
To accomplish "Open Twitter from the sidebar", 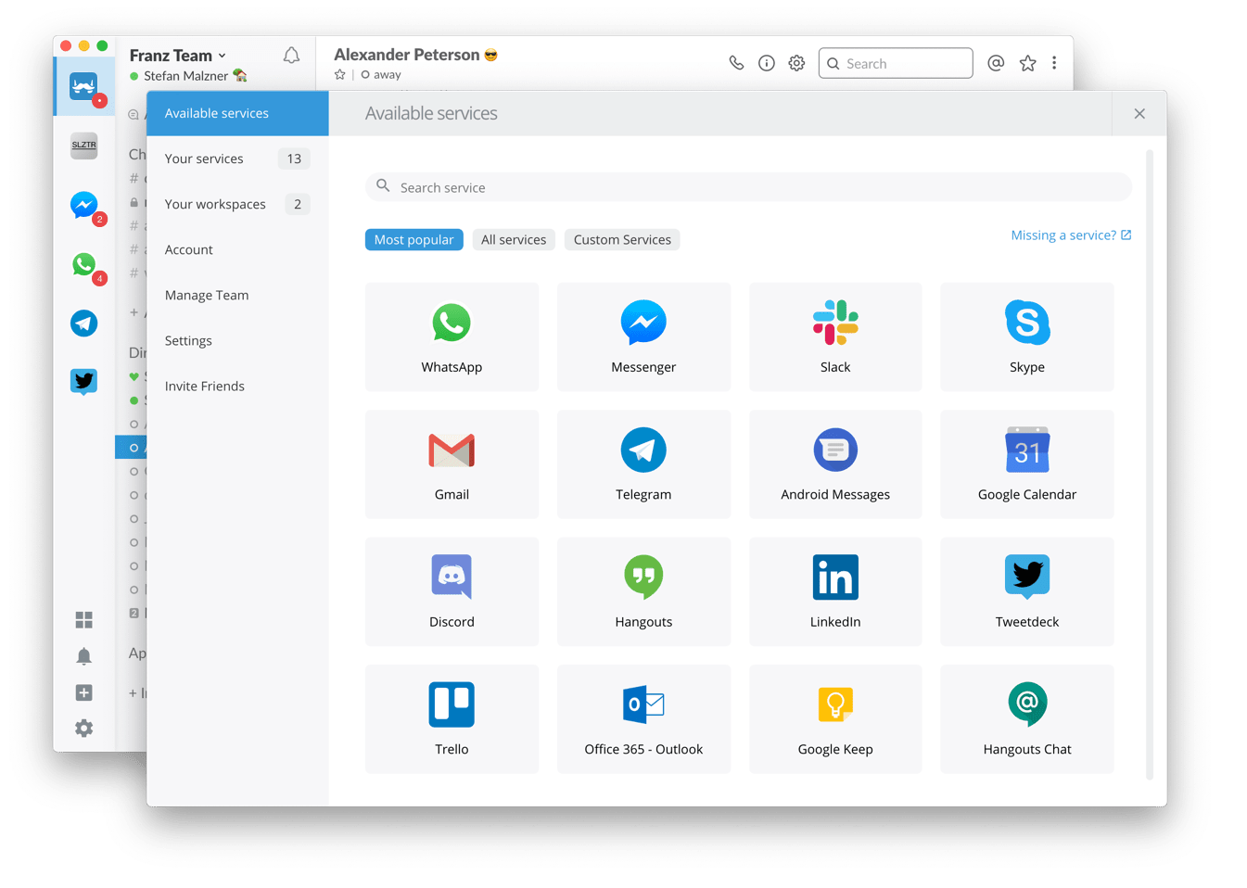I will pyautogui.click(x=83, y=381).
